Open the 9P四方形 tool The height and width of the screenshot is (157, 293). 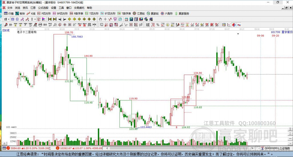[x=60, y=13]
